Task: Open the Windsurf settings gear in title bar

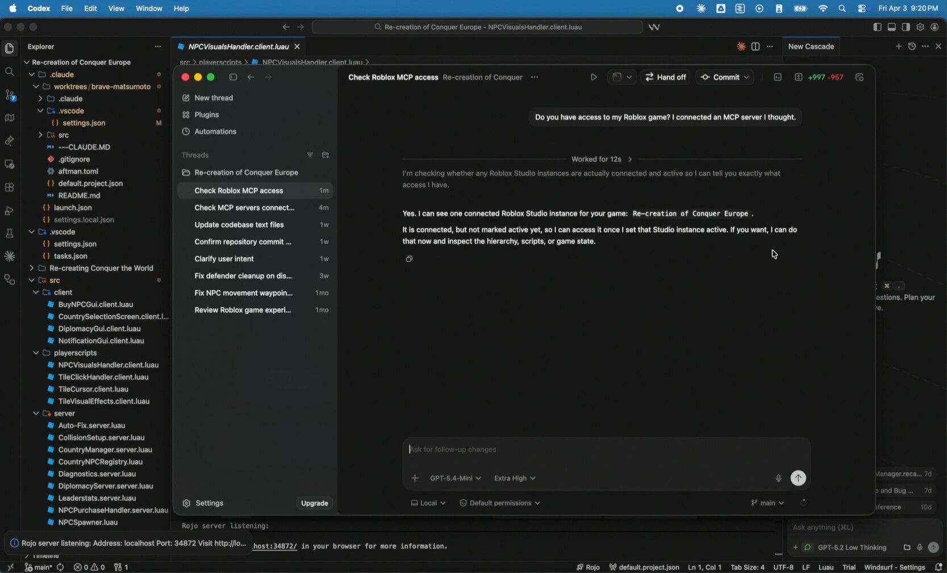Action: point(920,27)
